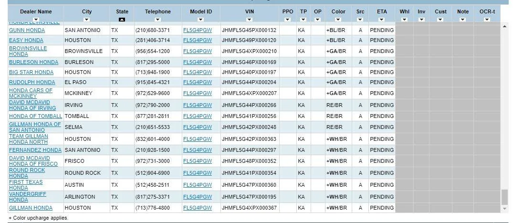
Task: Open the BIG STAR HONDA dealer link
Action: [x=31, y=72]
